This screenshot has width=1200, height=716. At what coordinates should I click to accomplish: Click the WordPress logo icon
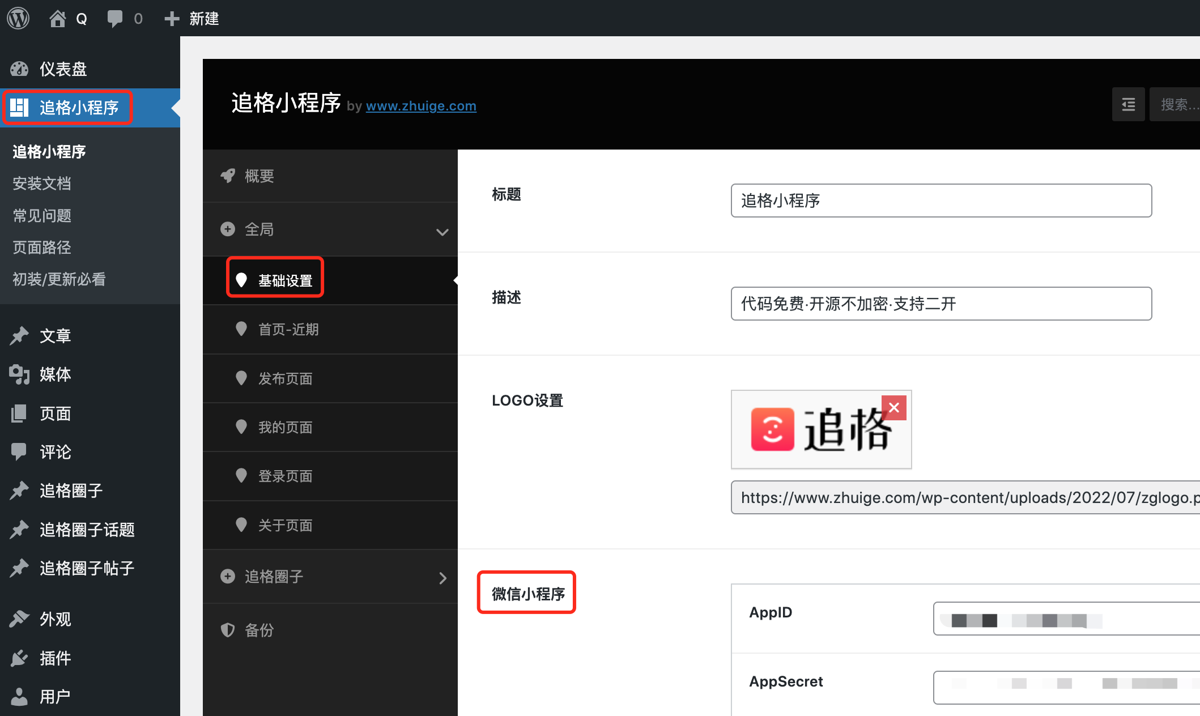(18, 18)
